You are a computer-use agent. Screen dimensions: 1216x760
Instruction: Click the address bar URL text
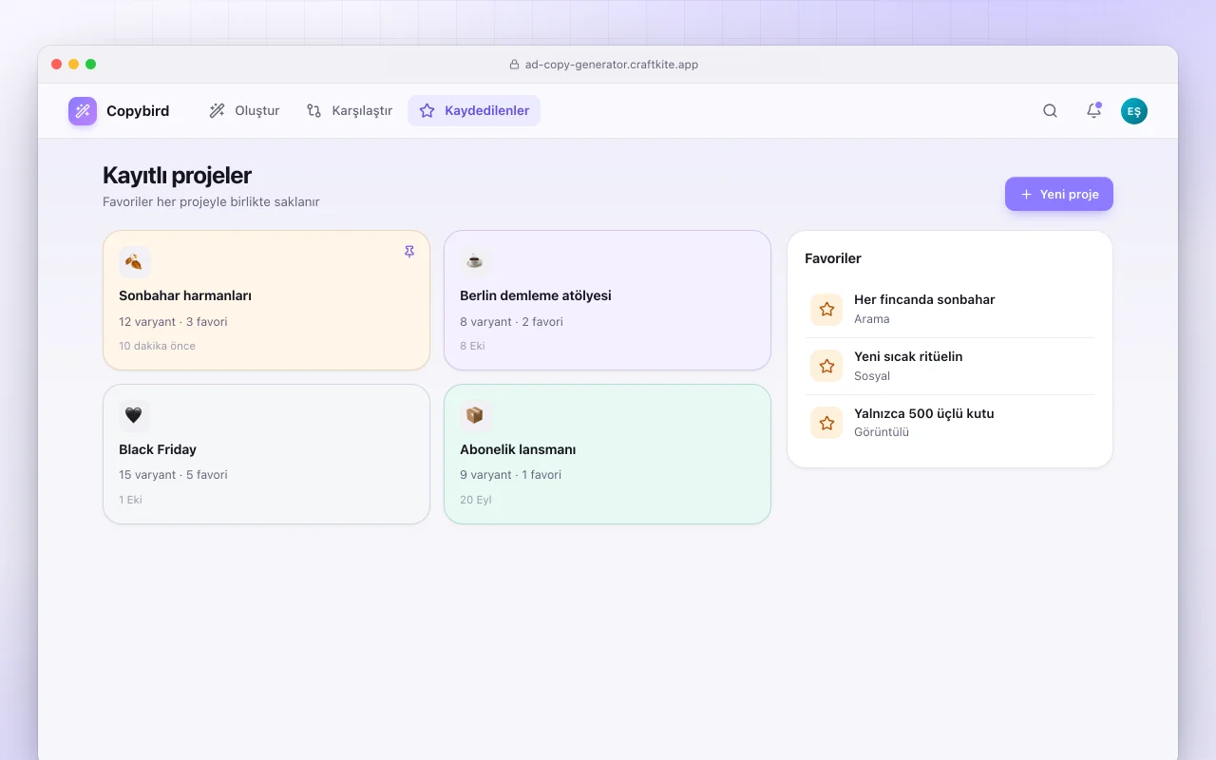pos(612,65)
